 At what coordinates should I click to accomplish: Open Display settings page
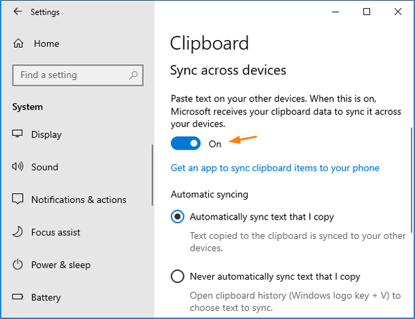(x=46, y=135)
